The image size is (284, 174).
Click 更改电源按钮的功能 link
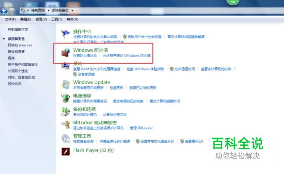pos(128,101)
